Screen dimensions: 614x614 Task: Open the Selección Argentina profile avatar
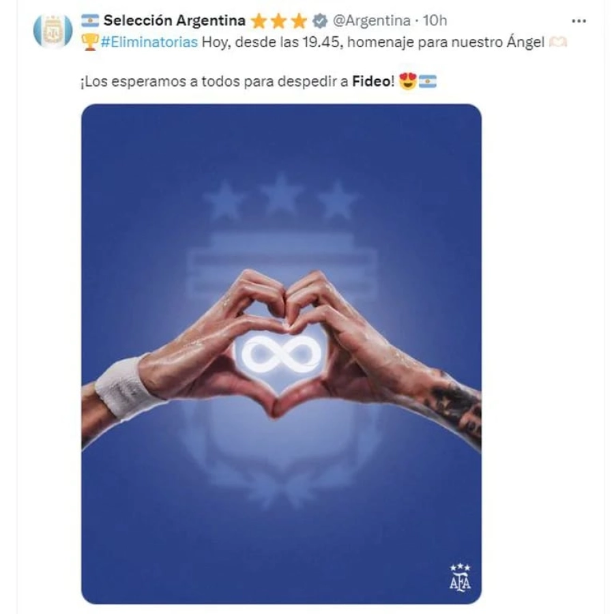53,31
